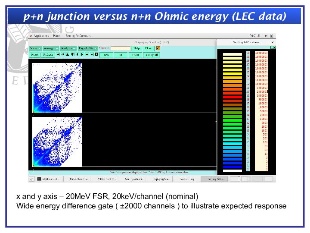Click the show-desktop icon in bottom taskbar
This screenshot has width=310, height=233.
pyautogui.click(x=32, y=179)
